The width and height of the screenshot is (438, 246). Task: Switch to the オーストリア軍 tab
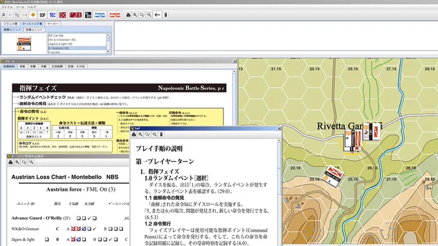coord(32,24)
